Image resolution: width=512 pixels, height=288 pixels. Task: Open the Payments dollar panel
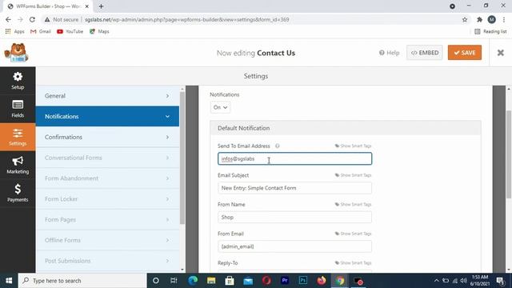pyautogui.click(x=18, y=193)
